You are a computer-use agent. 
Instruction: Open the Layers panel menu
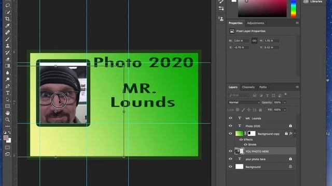click(x=297, y=87)
